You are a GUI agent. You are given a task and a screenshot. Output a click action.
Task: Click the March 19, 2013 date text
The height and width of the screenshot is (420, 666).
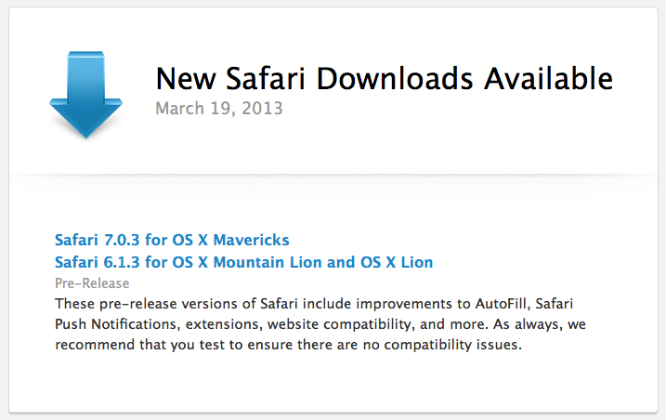[219, 109]
